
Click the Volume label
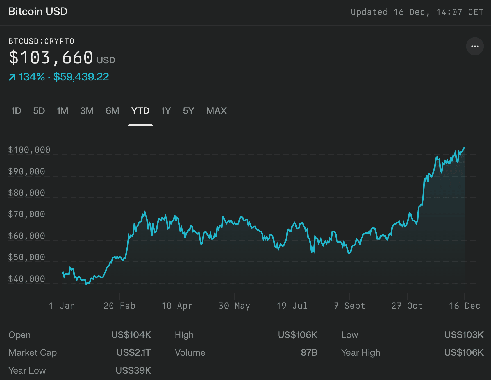[x=190, y=352]
